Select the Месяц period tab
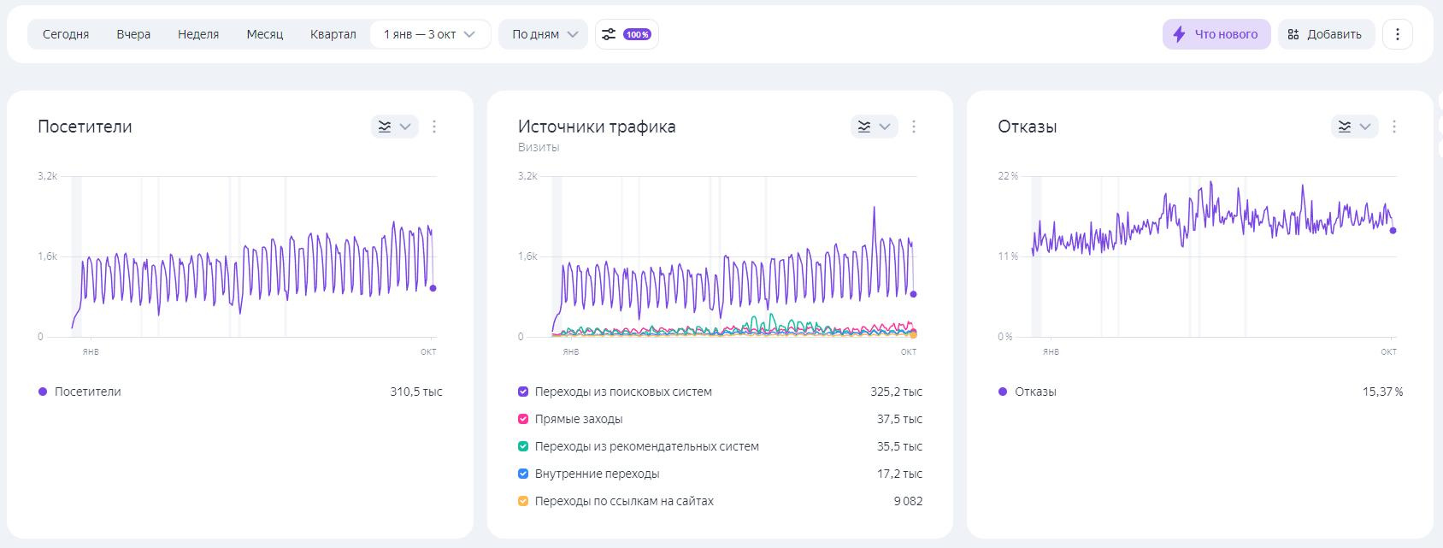This screenshot has width=1443, height=548. (265, 34)
